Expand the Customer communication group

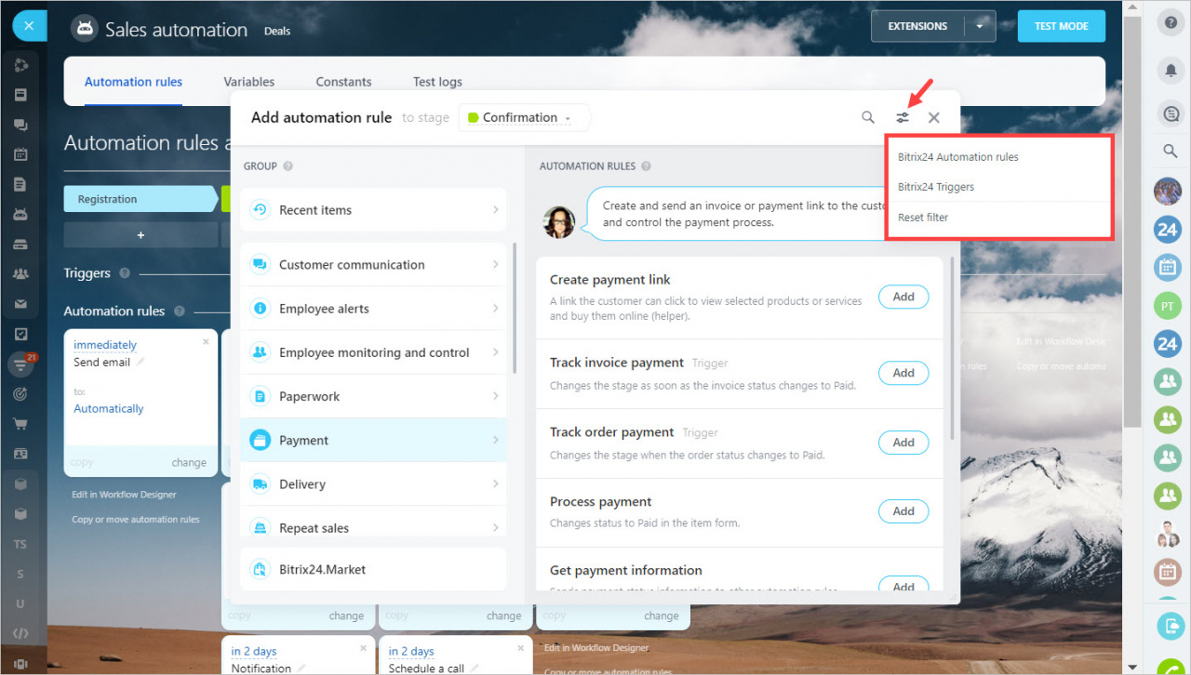tap(373, 265)
